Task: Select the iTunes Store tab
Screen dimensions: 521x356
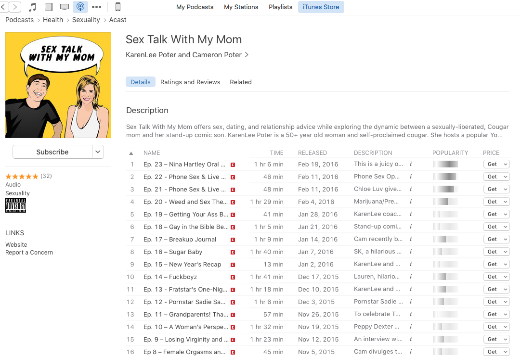Action: tap(321, 7)
